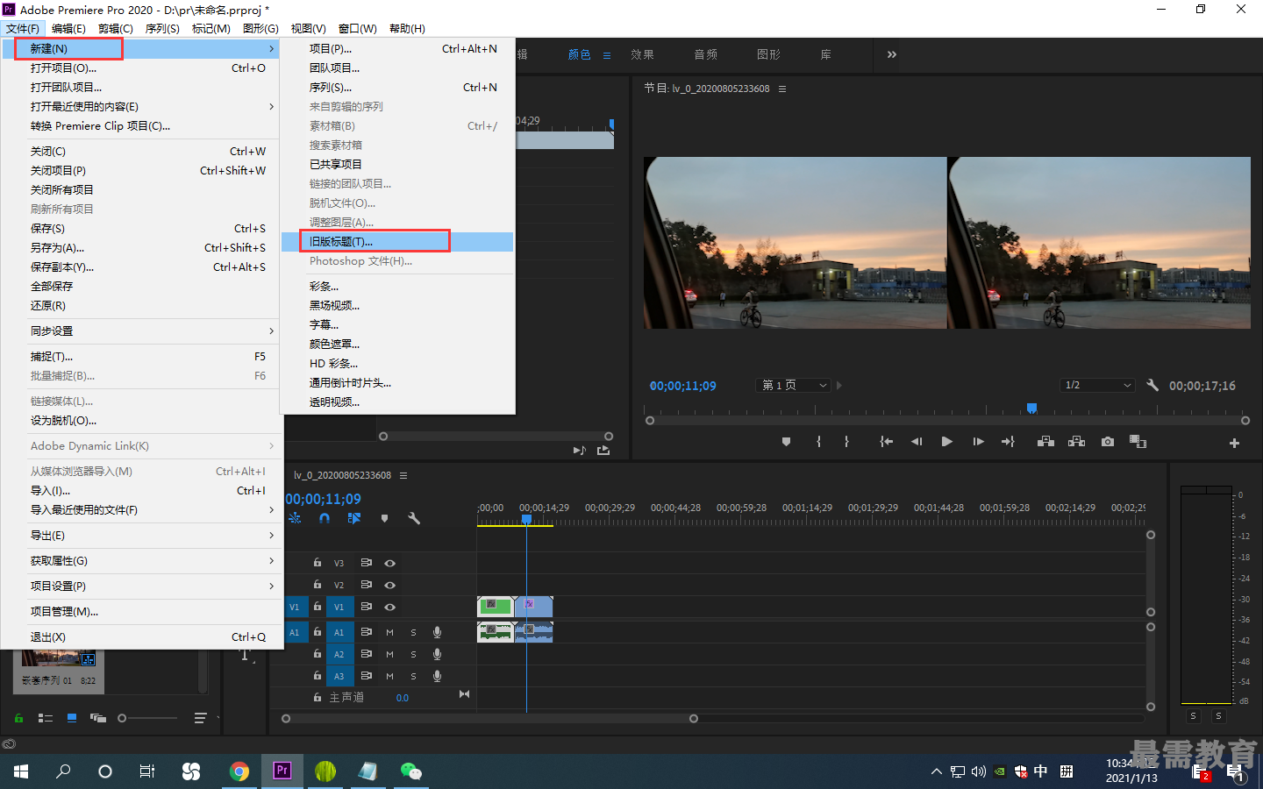
Task: Switch project panel to list view
Action: point(46,718)
